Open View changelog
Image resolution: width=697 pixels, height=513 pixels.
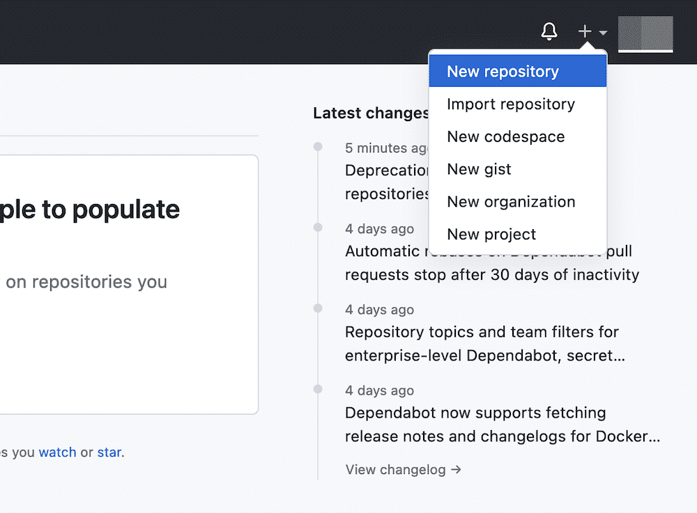(x=395, y=469)
